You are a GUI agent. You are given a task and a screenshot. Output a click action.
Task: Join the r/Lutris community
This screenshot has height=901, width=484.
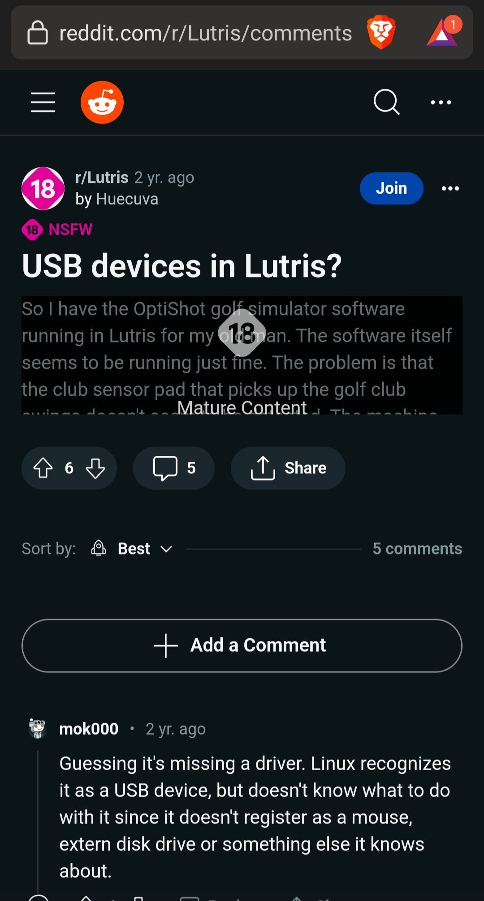coord(392,188)
